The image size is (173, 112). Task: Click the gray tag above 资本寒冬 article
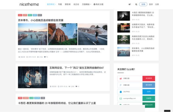(x=40, y=15)
